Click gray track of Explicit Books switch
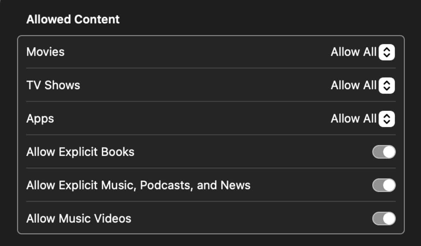421x246 pixels. pyautogui.click(x=377, y=152)
